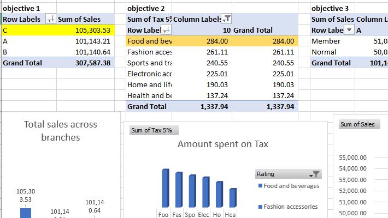Select yellow highlighted cell C in objective 1
Image resolution: width=388 pixels, height=218 pixels.
tap(27, 30)
